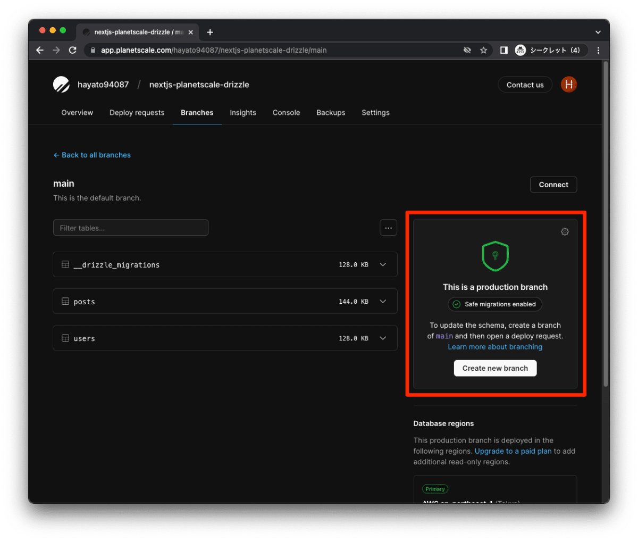
Task: Switch to the Backups tab
Action: pyautogui.click(x=331, y=113)
